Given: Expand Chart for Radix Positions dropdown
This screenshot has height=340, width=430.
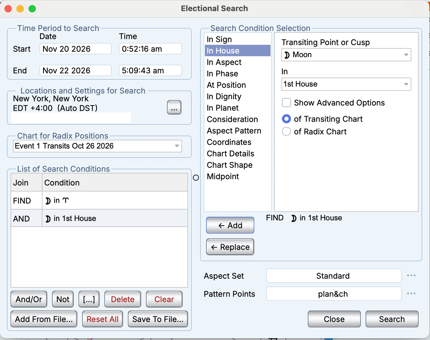Looking at the screenshot, I should 97,146.
